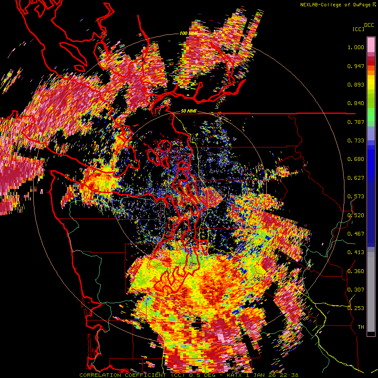Click the 0.627 value on color scale
Image resolution: width=378 pixels, height=378 pixels.
point(356,178)
